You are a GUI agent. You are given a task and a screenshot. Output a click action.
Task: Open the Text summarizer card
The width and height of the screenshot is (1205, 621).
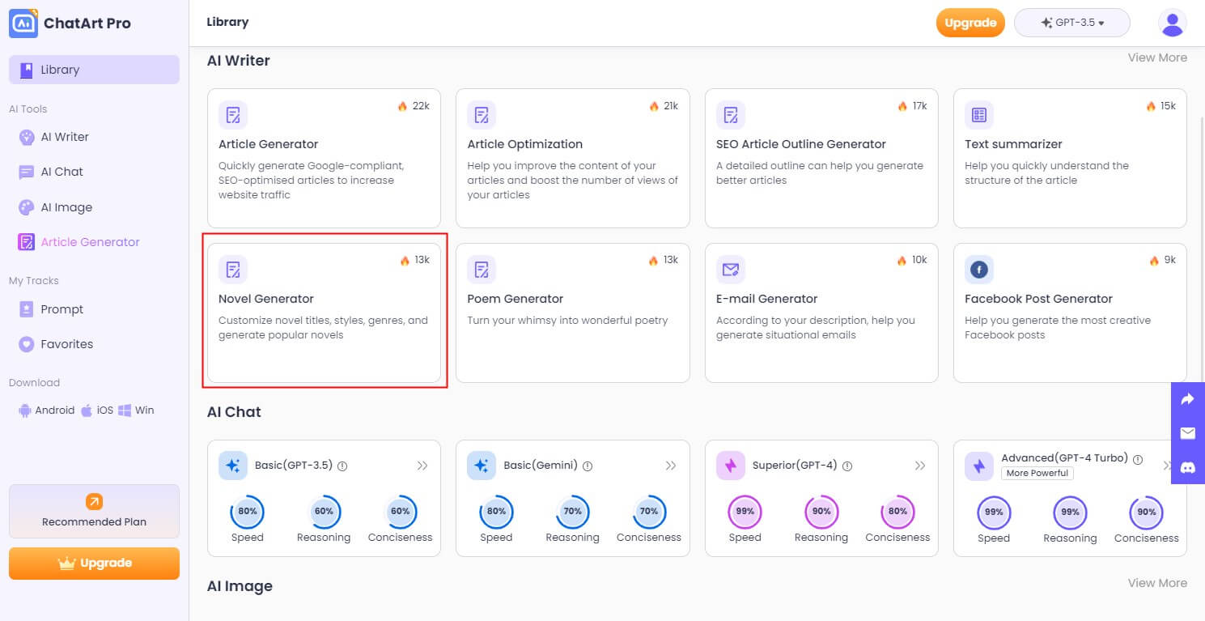1070,158
